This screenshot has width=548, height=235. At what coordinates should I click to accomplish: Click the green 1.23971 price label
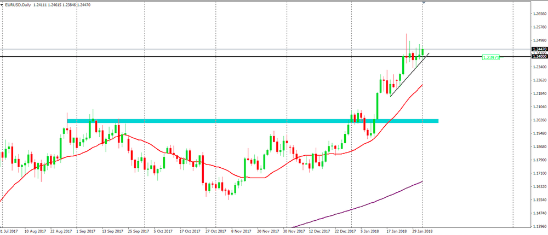coord(490,57)
